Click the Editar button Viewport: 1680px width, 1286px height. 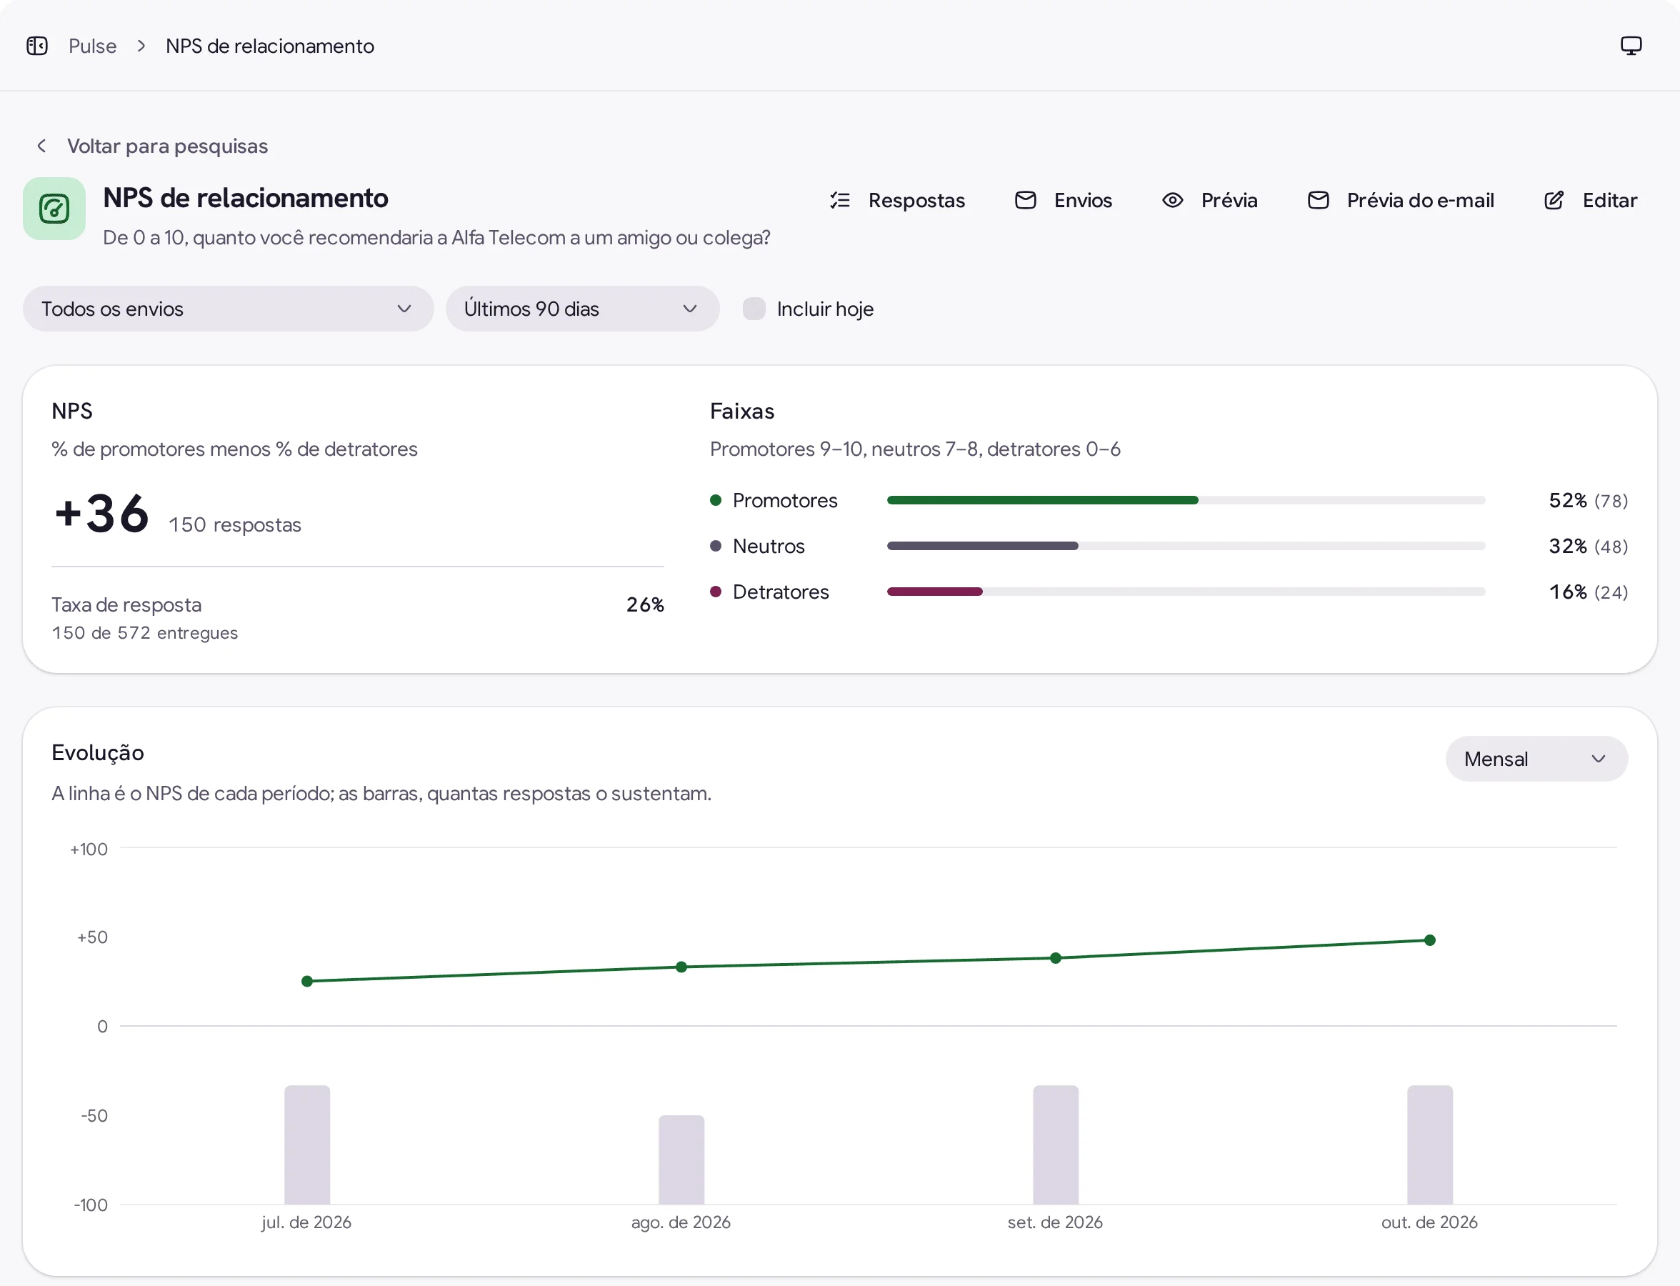pyautogui.click(x=1591, y=201)
